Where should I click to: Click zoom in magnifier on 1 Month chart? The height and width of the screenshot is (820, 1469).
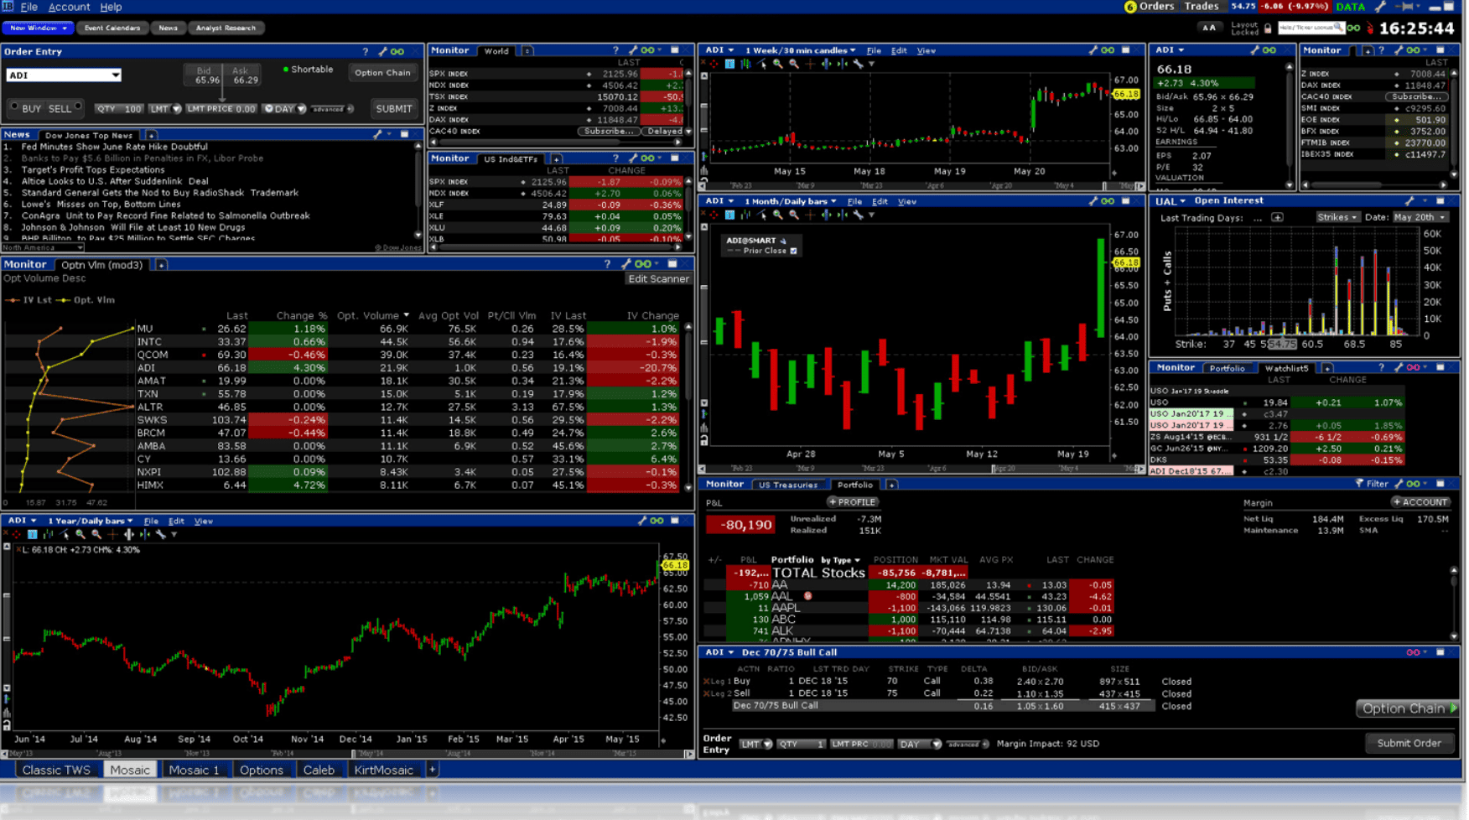tap(778, 215)
